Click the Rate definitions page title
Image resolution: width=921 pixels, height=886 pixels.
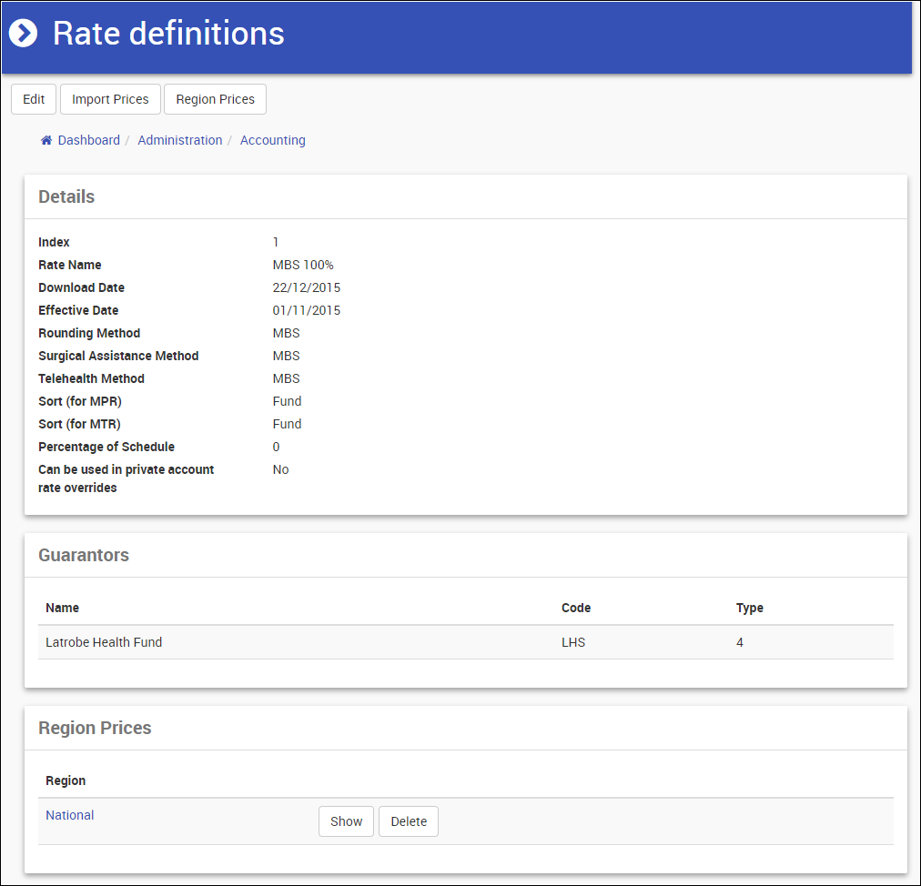(168, 34)
